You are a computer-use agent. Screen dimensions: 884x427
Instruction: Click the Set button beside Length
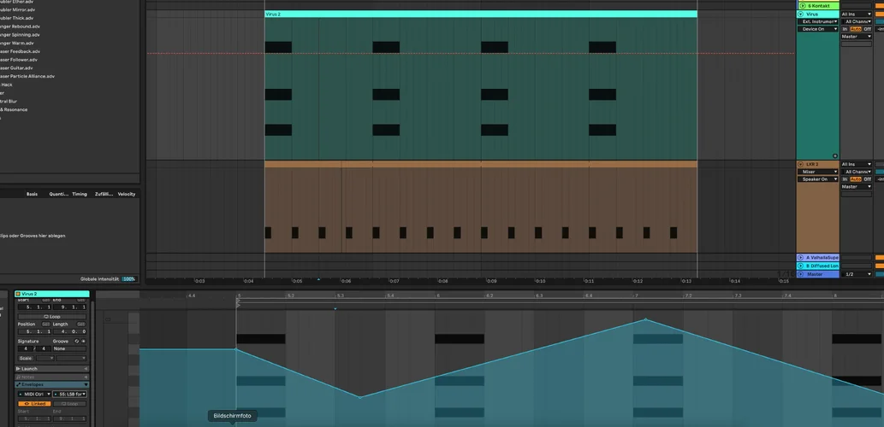click(81, 324)
